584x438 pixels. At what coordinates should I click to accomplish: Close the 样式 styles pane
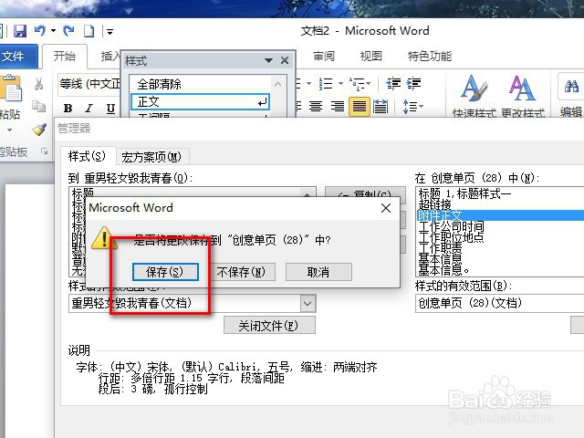(285, 60)
